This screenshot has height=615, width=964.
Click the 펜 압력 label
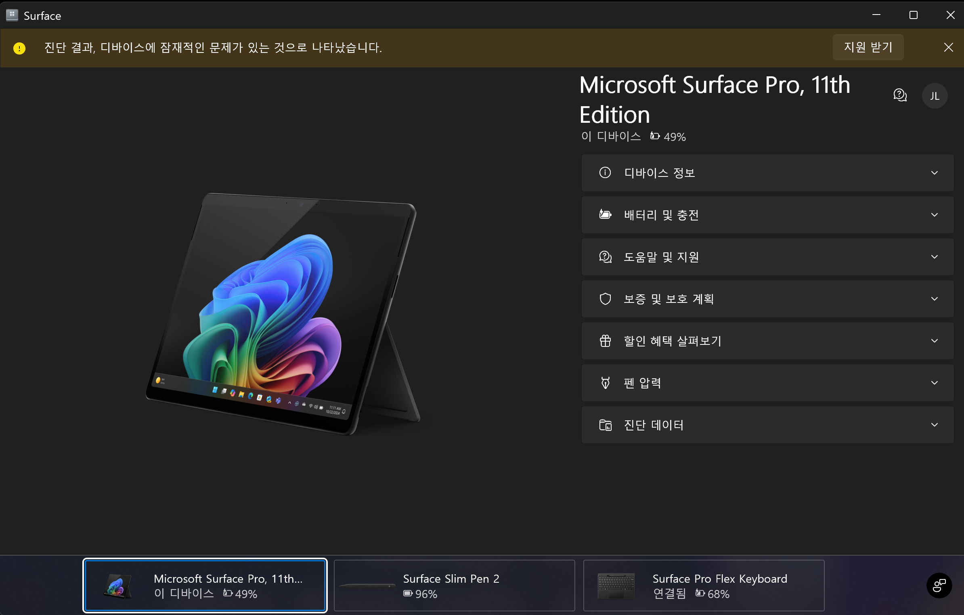[643, 383]
